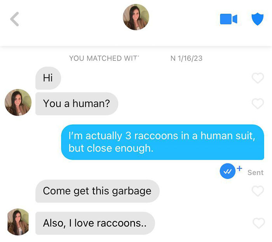Select the blue raccoons message bubble
The image size is (272, 242).
click(x=162, y=142)
